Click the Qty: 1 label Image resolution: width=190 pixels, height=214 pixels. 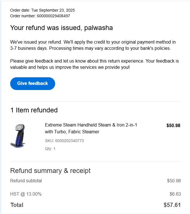pos(50,149)
